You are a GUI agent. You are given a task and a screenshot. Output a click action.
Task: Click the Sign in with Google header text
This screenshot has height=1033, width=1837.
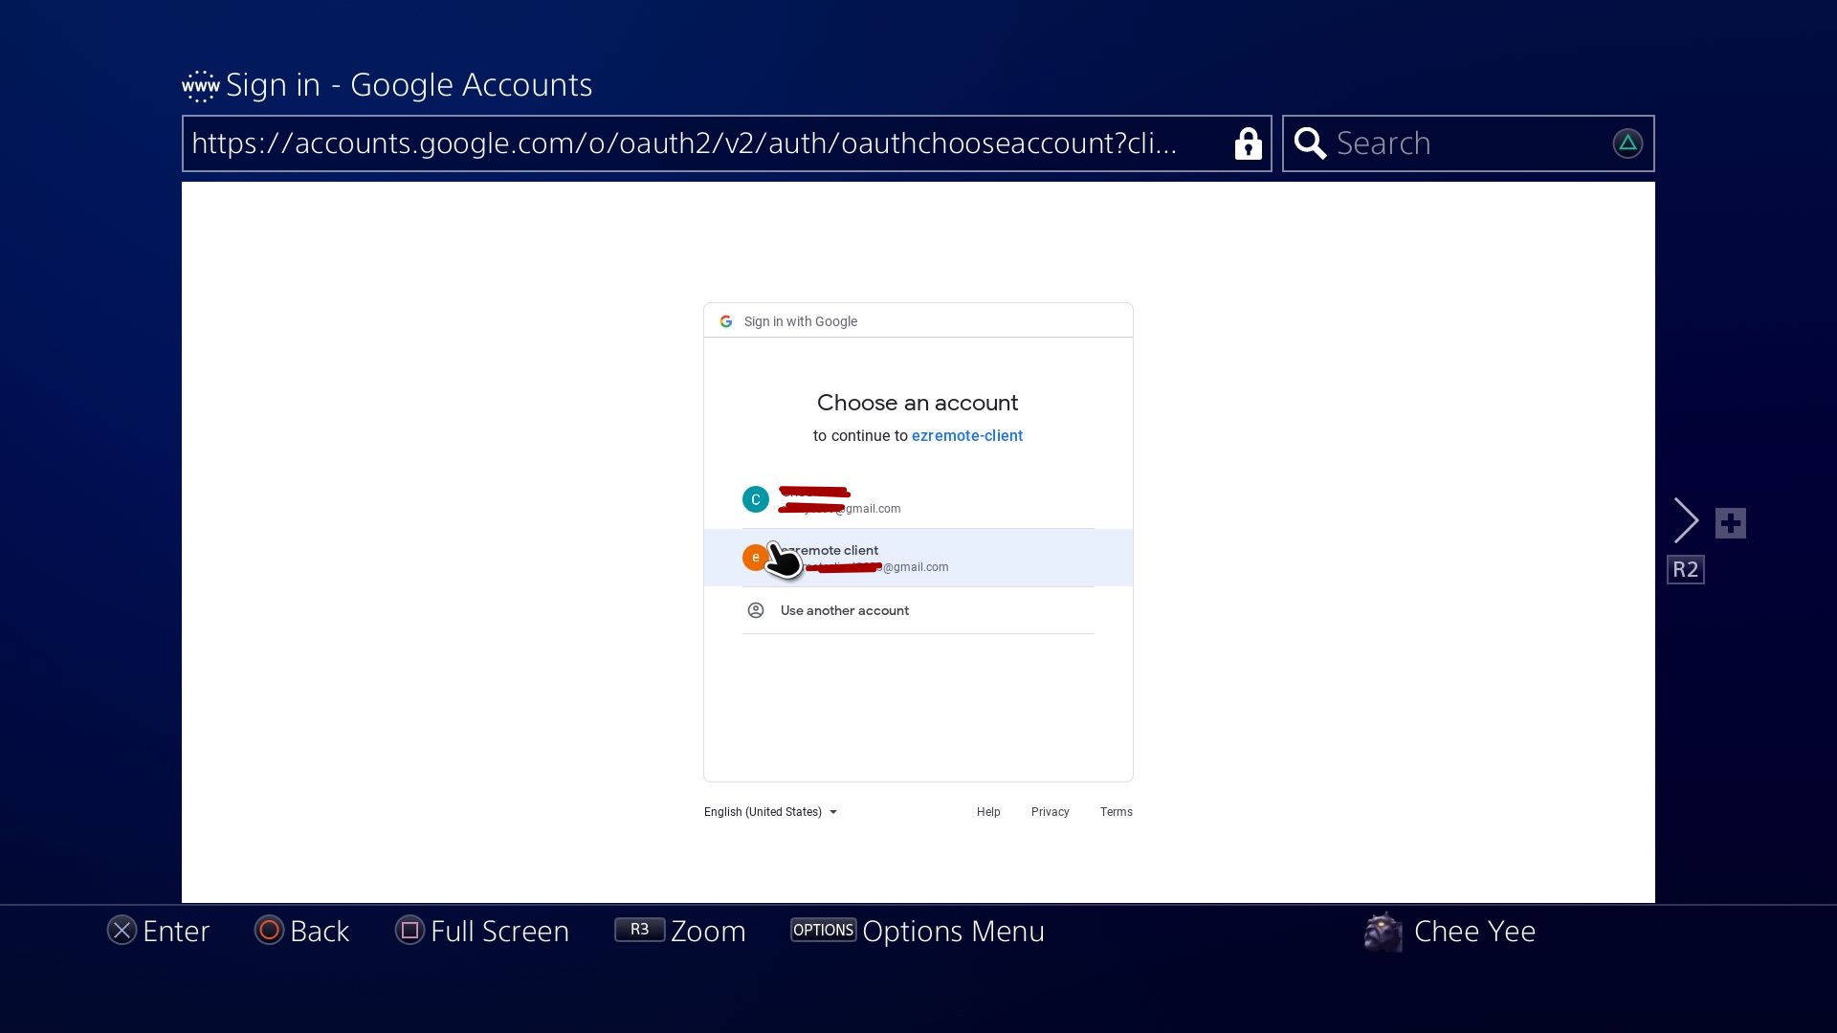click(x=801, y=321)
